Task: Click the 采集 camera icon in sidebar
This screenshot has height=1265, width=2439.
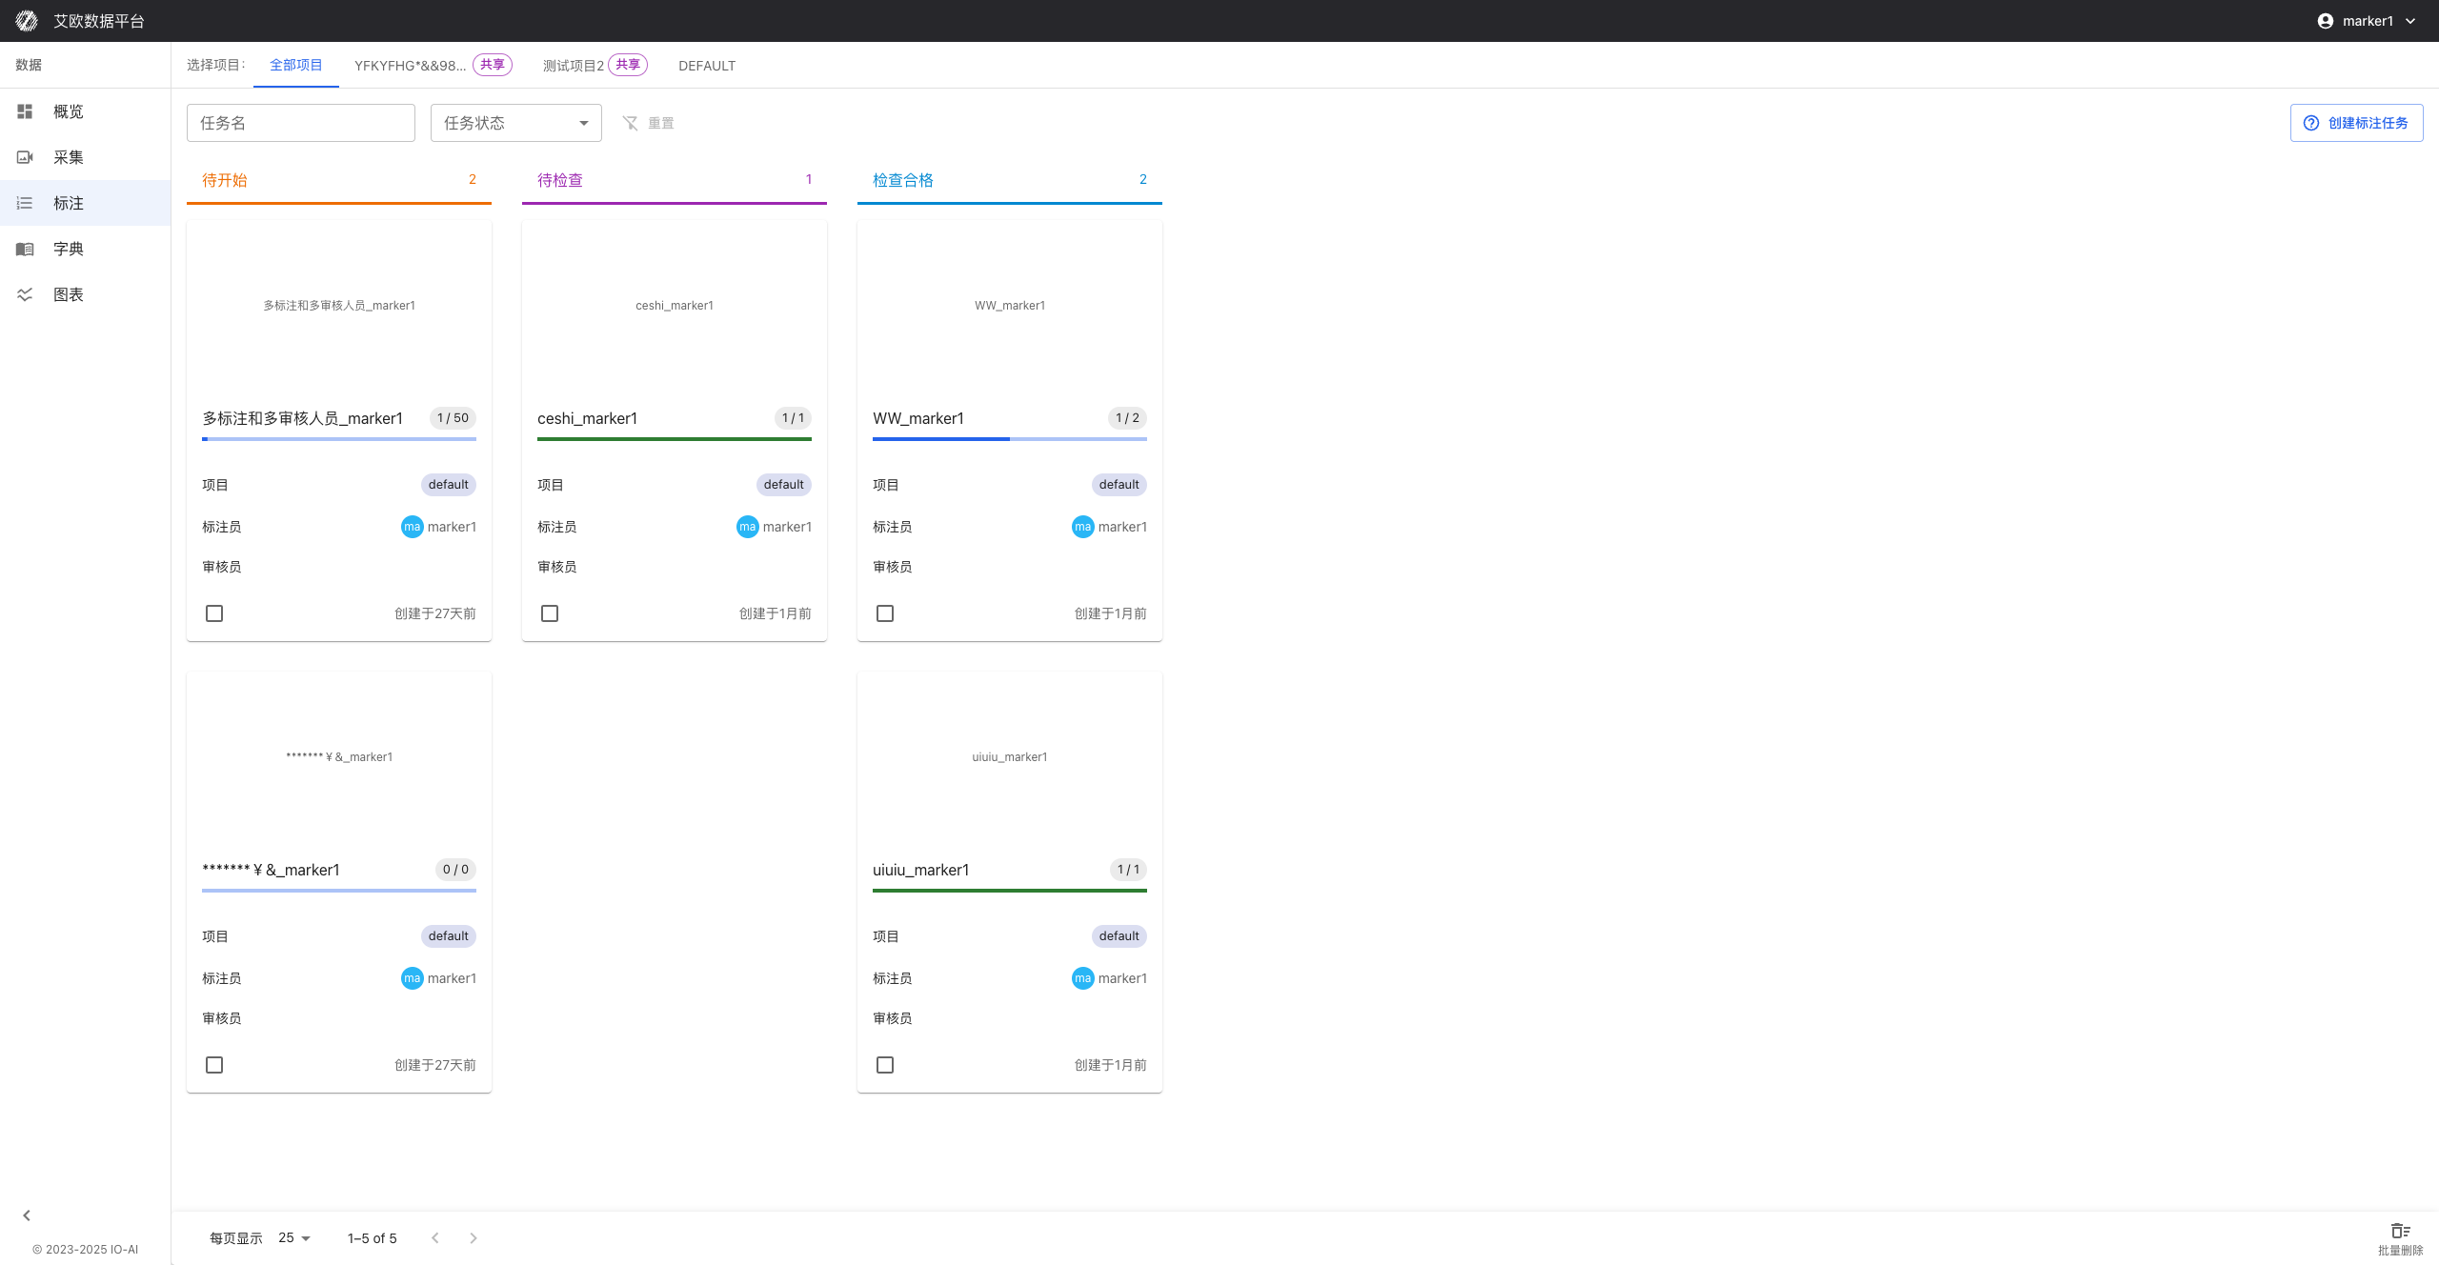Action: 25,157
